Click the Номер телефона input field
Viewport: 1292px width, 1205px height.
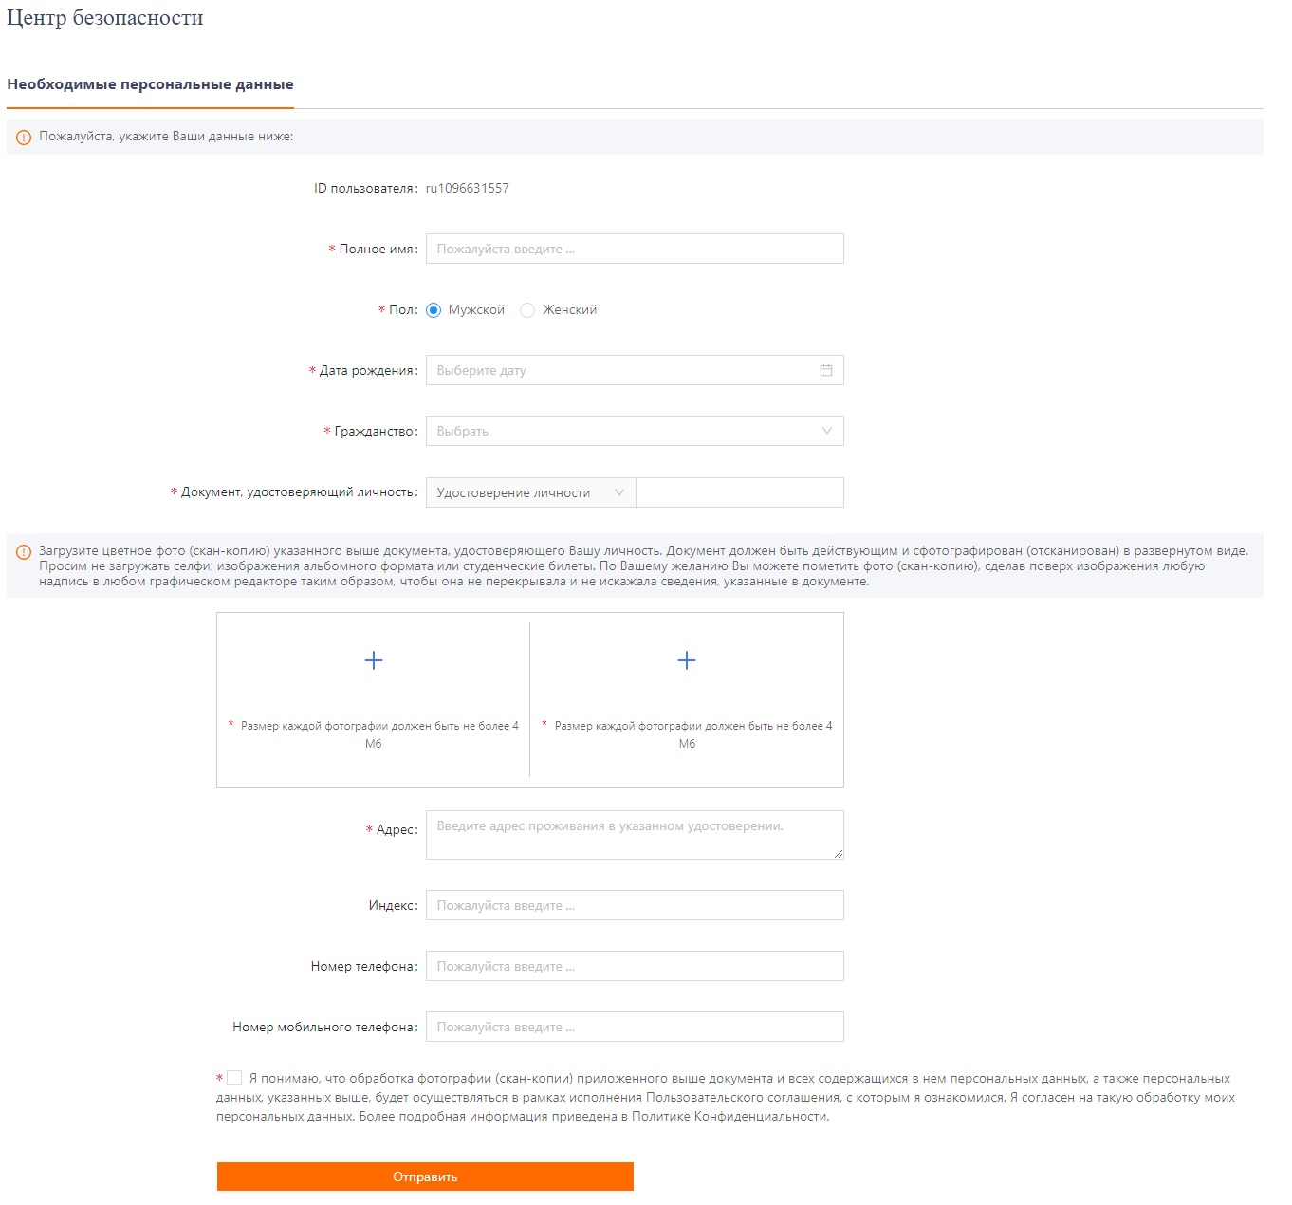point(634,966)
